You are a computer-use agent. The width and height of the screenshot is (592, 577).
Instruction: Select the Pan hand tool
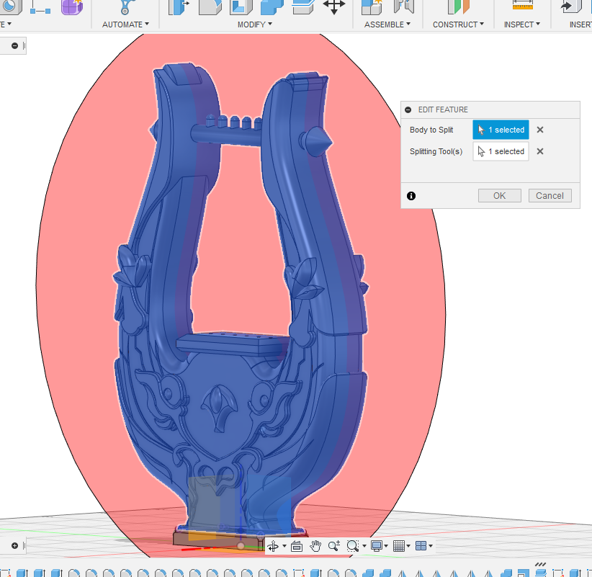click(x=315, y=546)
